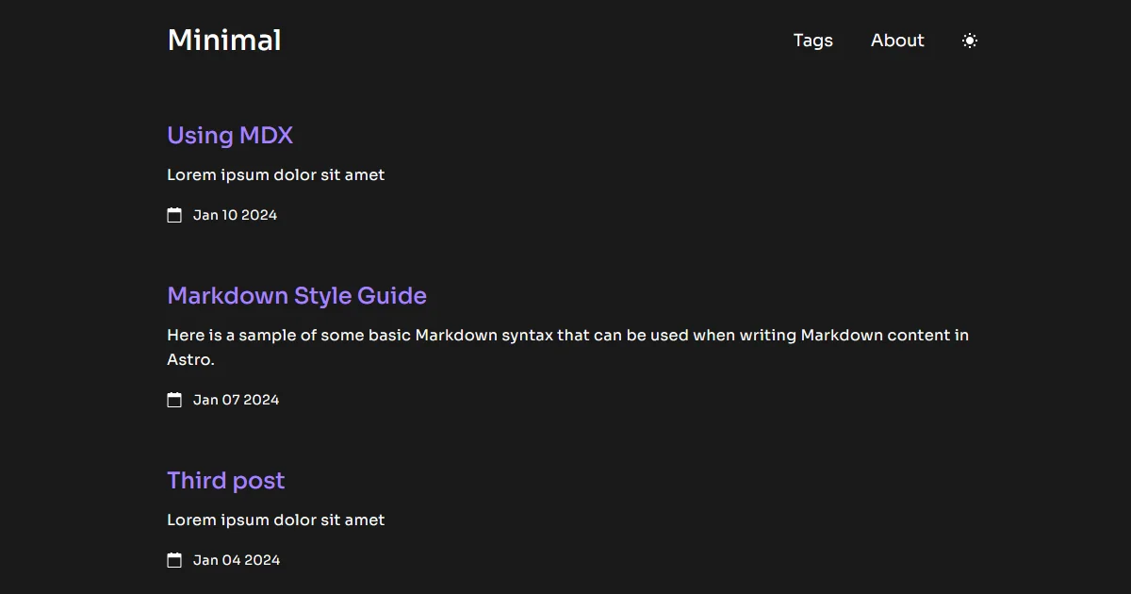Image resolution: width=1131 pixels, height=594 pixels.
Task: Open the Using MDX post
Action: 230,136
